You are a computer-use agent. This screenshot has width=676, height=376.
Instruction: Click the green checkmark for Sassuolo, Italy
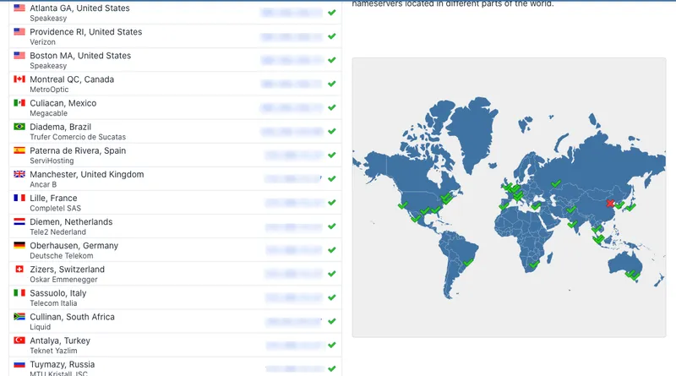tap(332, 297)
